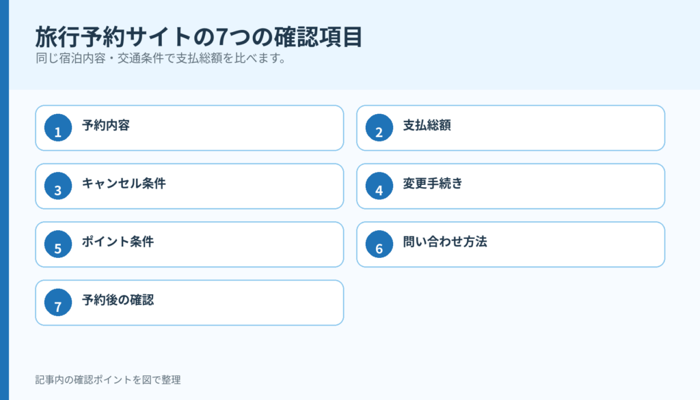Screen dimensions: 700x400
Task: Click the blue vertical bar at left edge
Action: point(5,200)
